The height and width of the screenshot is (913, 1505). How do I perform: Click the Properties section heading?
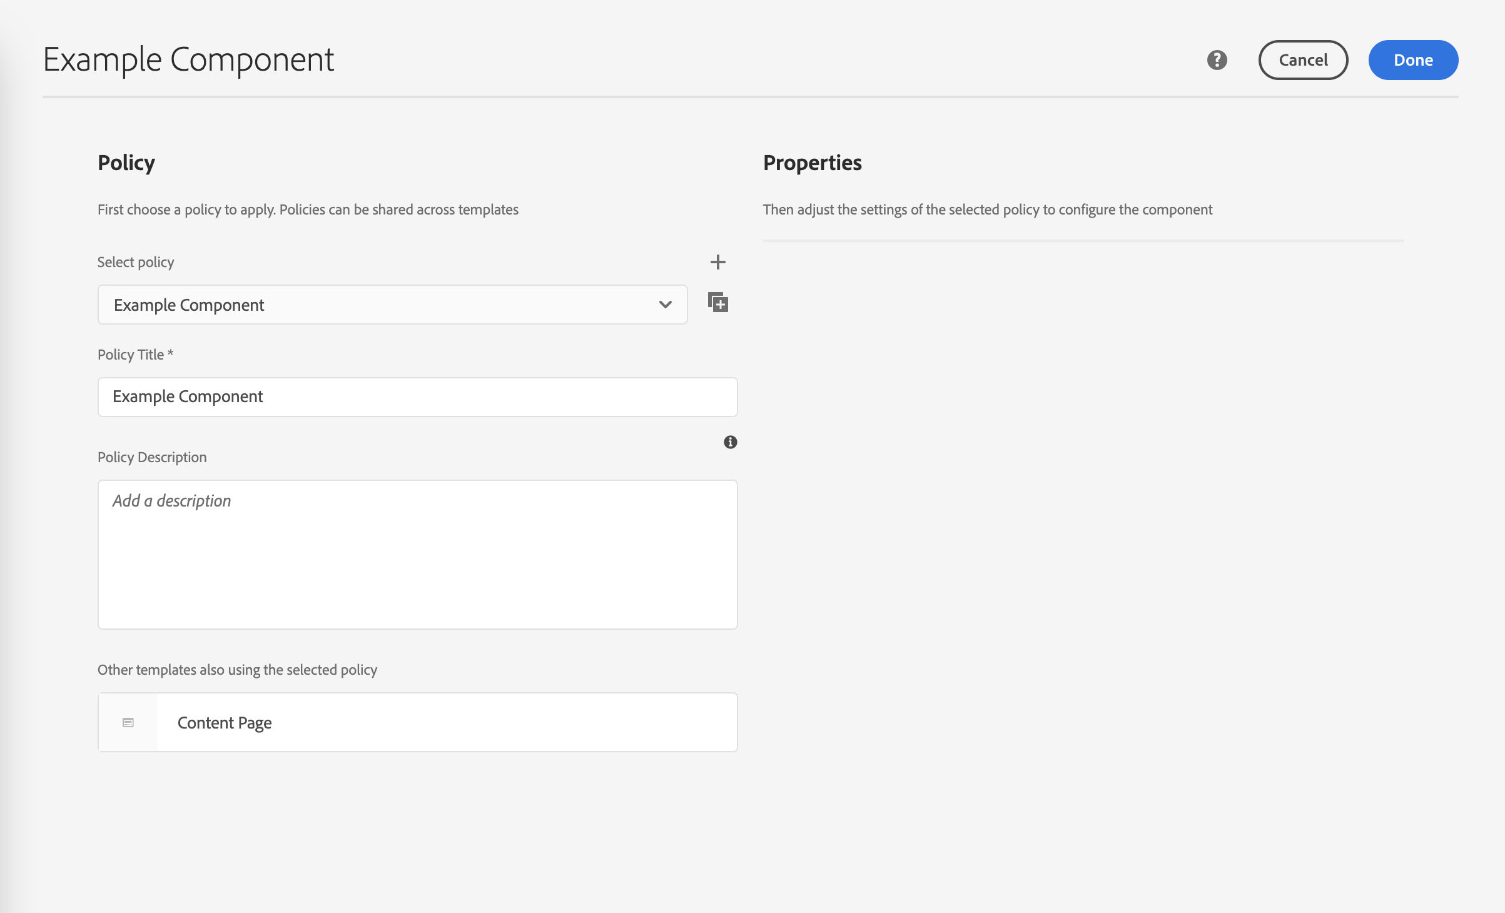(812, 163)
